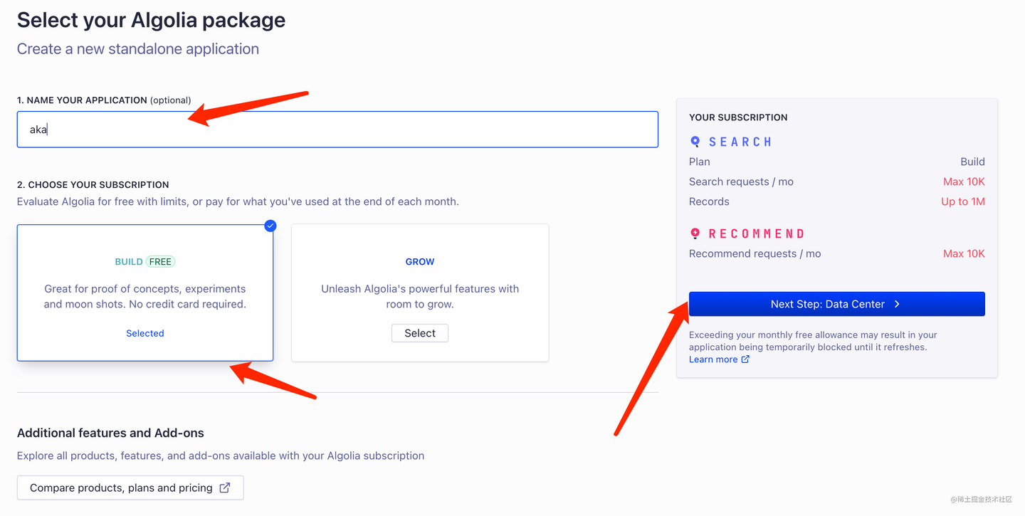Click the Plan row showing Build
The width and height of the screenshot is (1025, 516).
tap(972, 162)
